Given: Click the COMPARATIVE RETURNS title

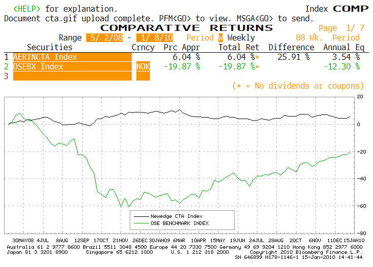Looking at the screenshot, I should [x=186, y=28].
